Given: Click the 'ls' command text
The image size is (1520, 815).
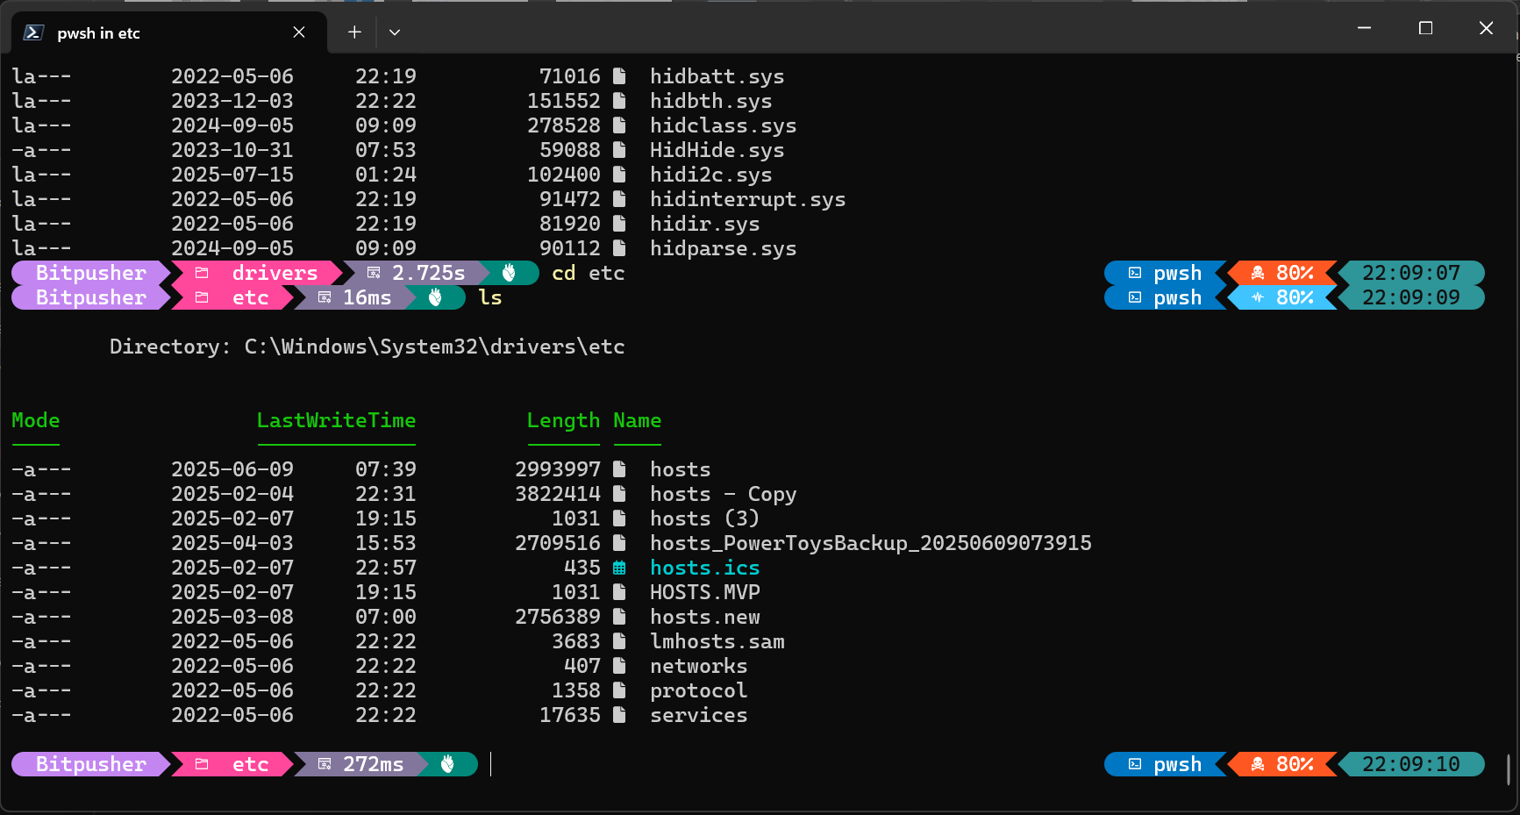Looking at the screenshot, I should point(490,297).
